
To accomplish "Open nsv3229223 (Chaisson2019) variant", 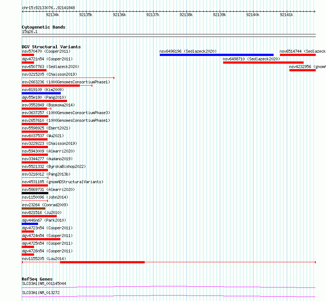I will [49, 143].
